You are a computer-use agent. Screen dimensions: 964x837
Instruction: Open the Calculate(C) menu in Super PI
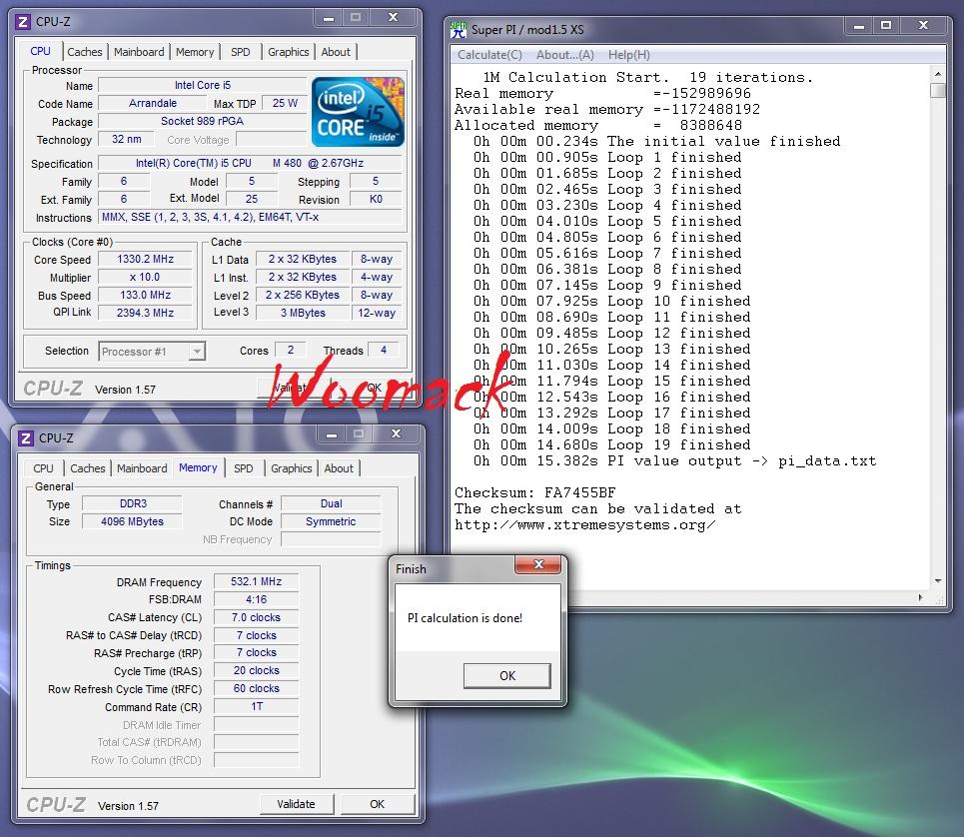(490, 55)
